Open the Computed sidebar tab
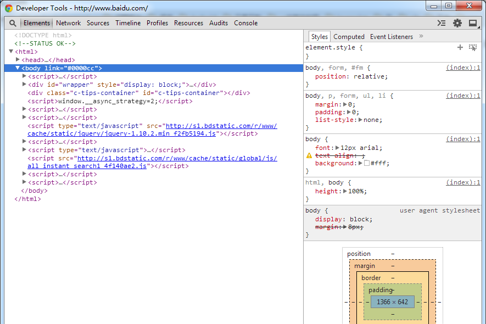Viewport: 486px width, 324px height. (x=349, y=37)
